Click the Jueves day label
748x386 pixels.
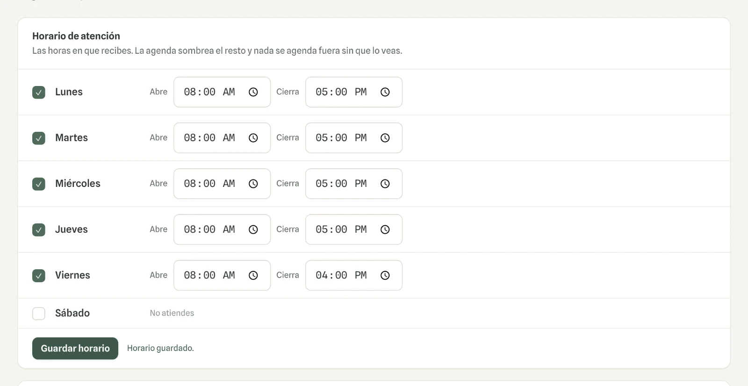point(72,229)
